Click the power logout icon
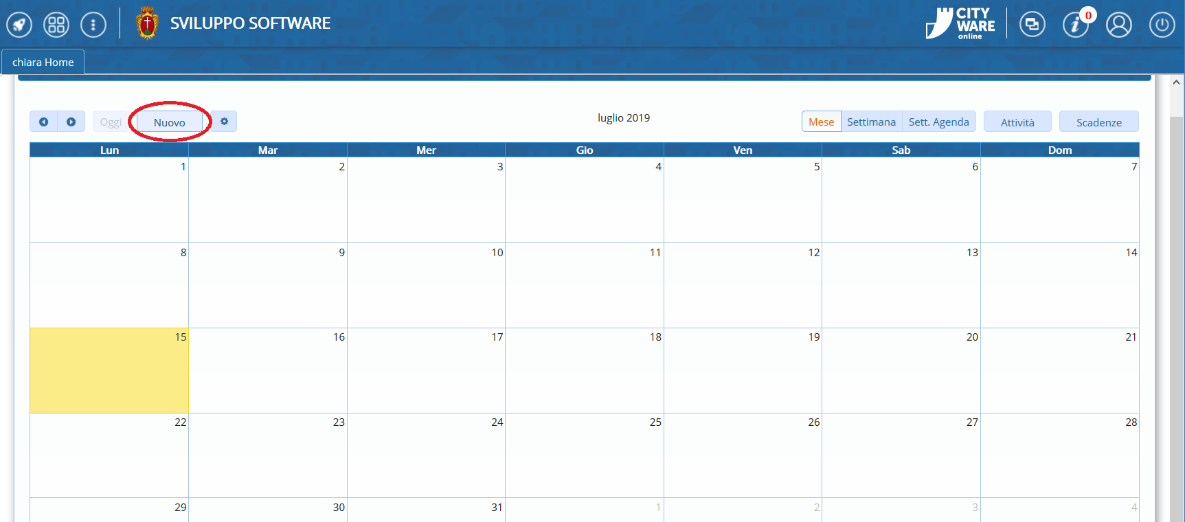This screenshot has height=522, width=1185. tap(1162, 25)
